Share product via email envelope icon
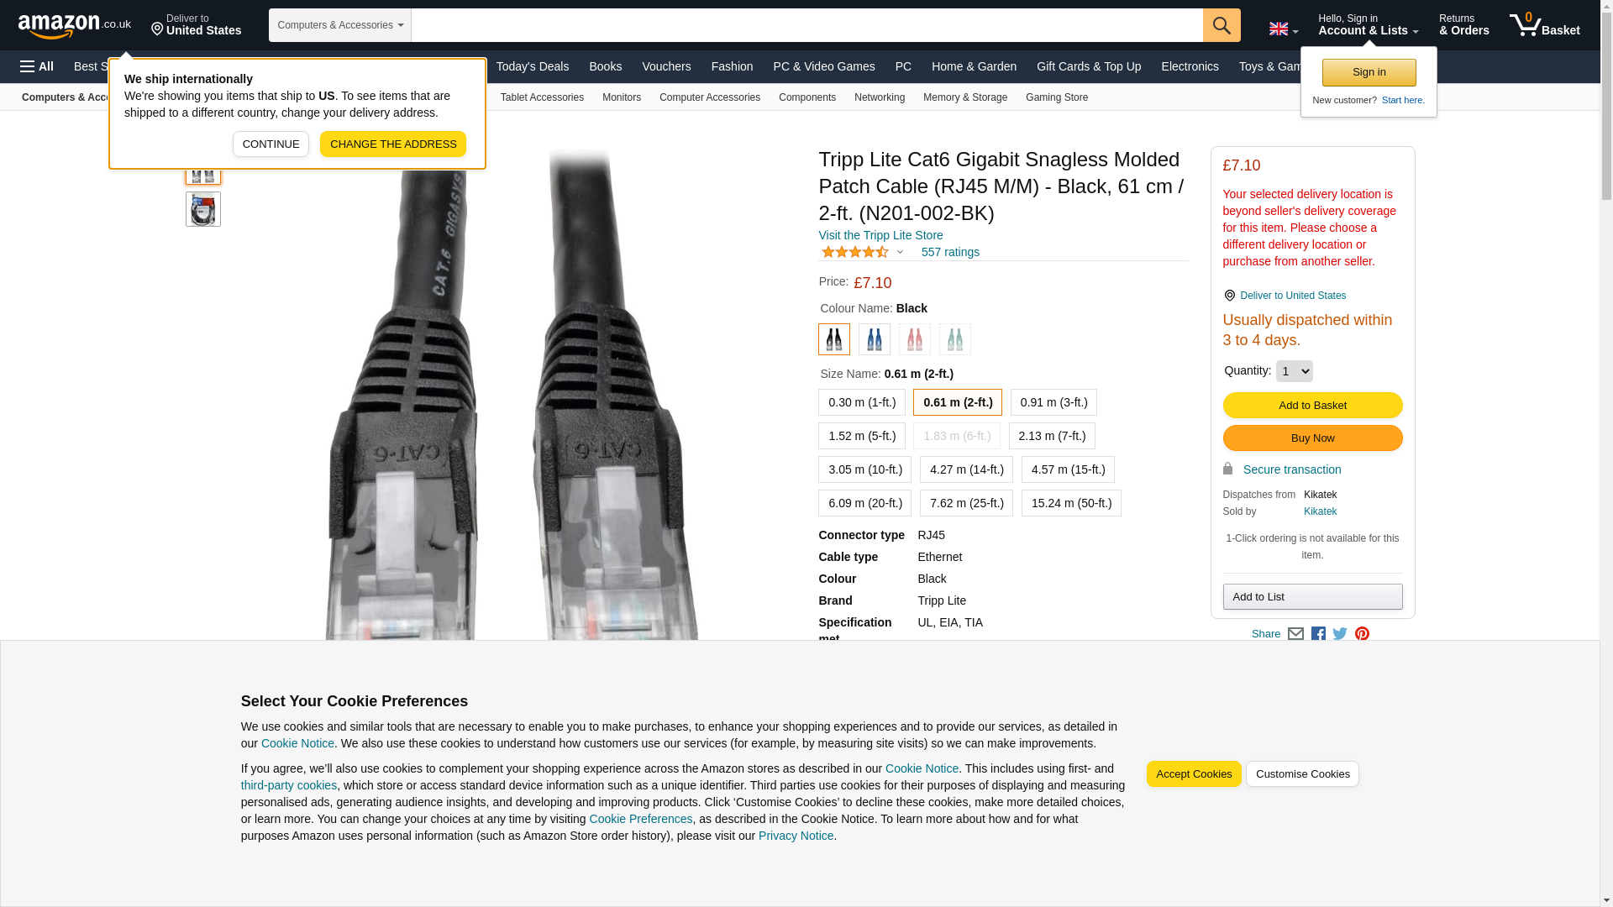1613x907 pixels. click(x=1295, y=634)
